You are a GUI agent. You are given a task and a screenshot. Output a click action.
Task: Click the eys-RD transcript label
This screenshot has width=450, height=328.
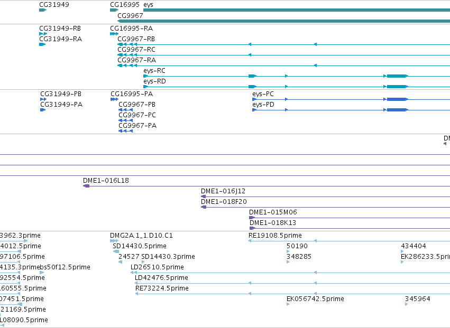click(155, 81)
